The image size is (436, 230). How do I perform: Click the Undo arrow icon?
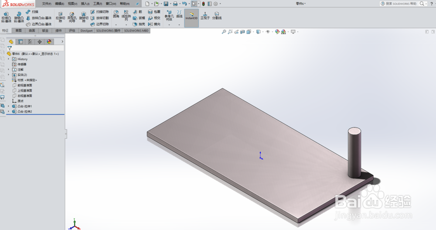tap(184, 4)
